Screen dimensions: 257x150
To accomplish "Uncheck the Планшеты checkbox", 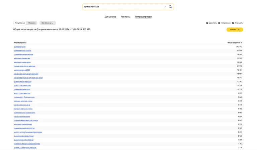I will click(233, 23).
